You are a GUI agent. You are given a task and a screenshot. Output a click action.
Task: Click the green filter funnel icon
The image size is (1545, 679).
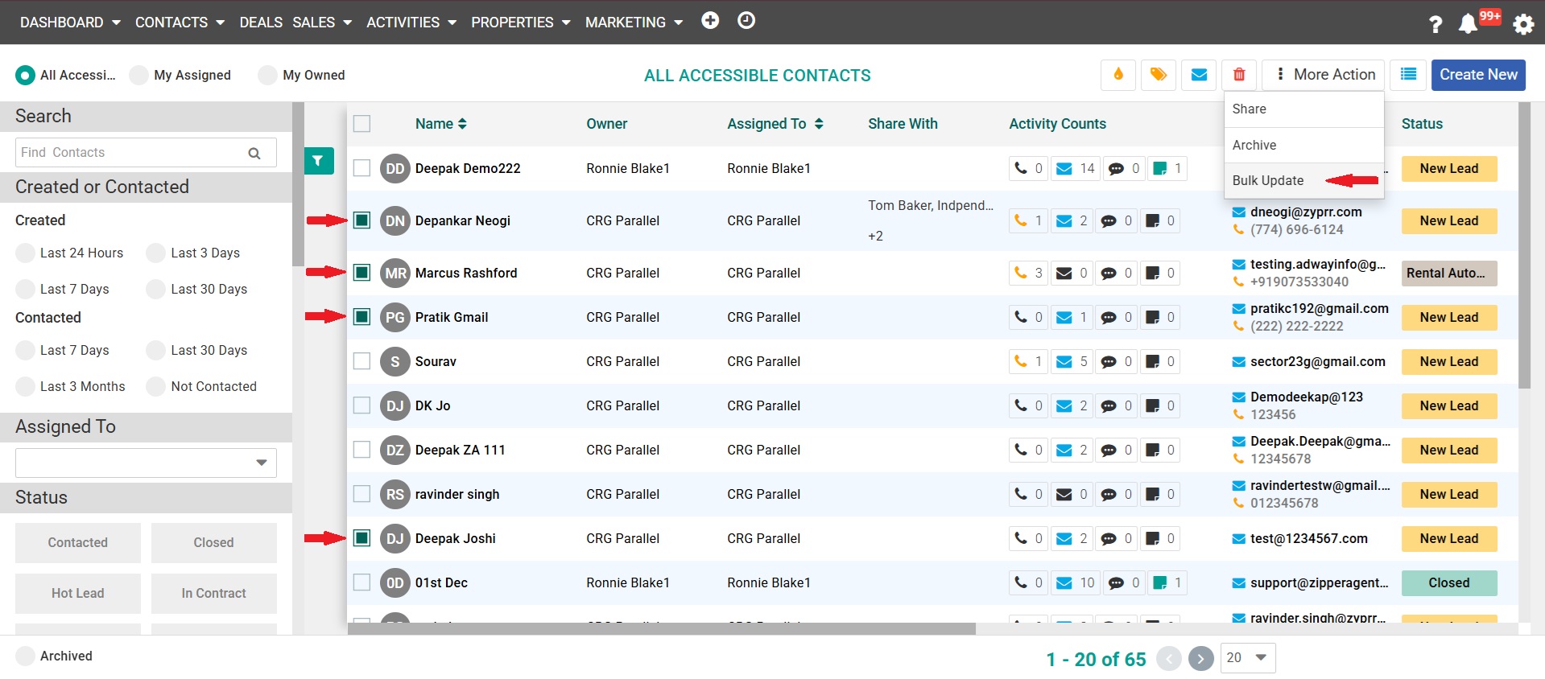coord(318,161)
